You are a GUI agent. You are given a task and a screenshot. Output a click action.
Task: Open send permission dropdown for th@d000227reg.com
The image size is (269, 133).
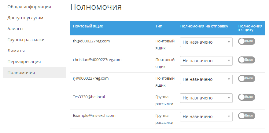pyautogui.click(x=206, y=42)
